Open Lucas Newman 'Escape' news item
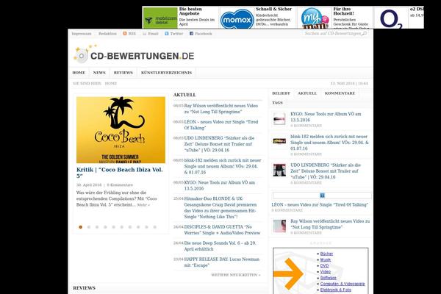The width and height of the screenshot is (441, 294). tap(222, 262)
